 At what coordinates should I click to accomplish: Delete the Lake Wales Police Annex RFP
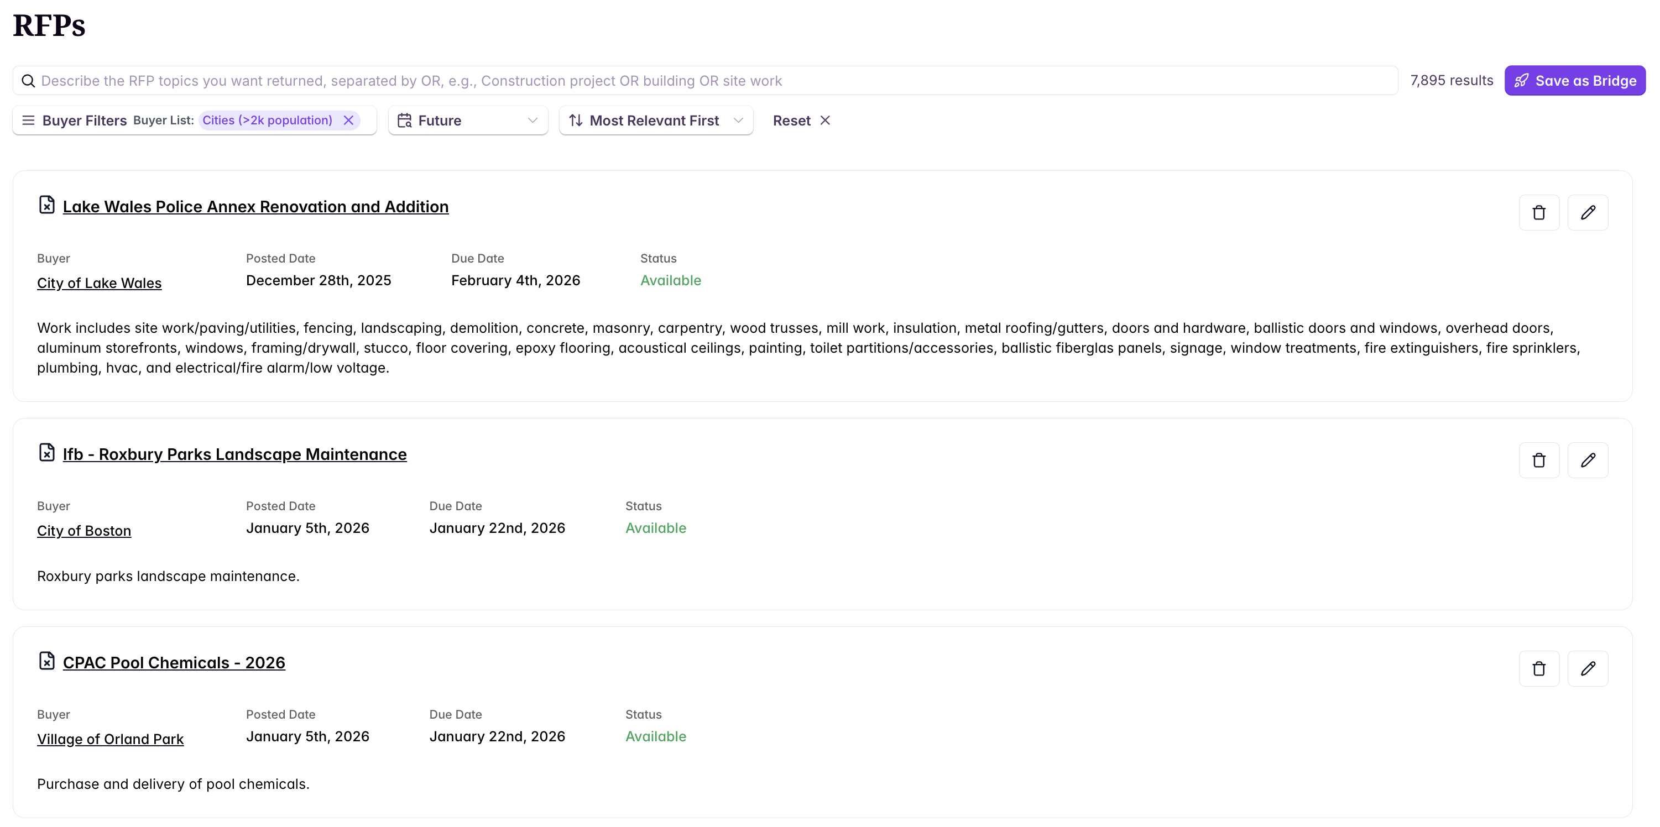pyautogui.click(x=1539, y=212)
